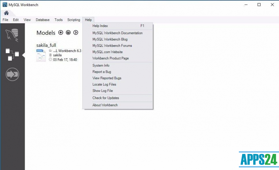Image resolution: width=279 pixels, height=170 pixels.
Task: Choose Report a Bug
Action: [x=102, y=72]
